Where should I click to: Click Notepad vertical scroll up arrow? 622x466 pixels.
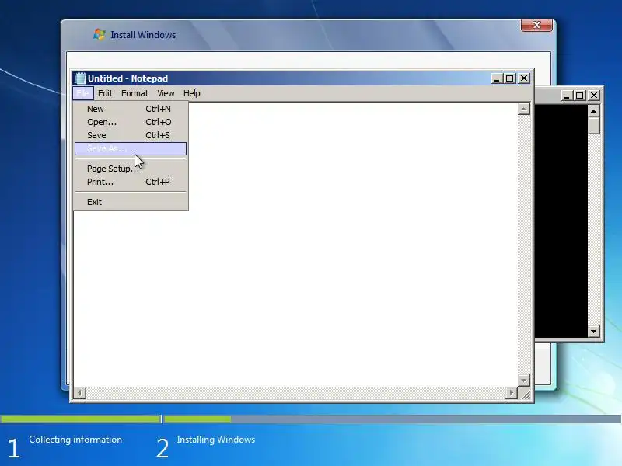[523, 109]
